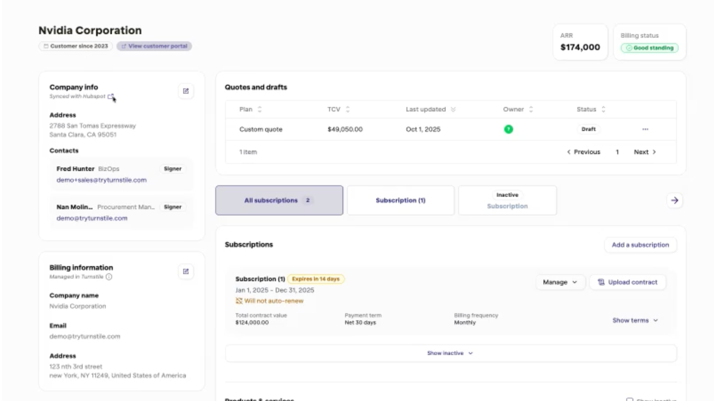Click the info icon beside Managed in Turnstile
Viewport: 714px width, 401px height.
(109, 277)
